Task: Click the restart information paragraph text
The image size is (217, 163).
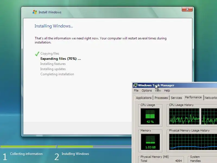Action: [101, 40]
